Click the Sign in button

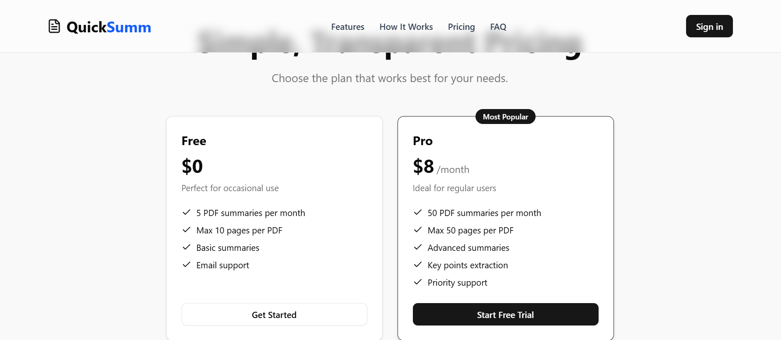tap(709, 26)
